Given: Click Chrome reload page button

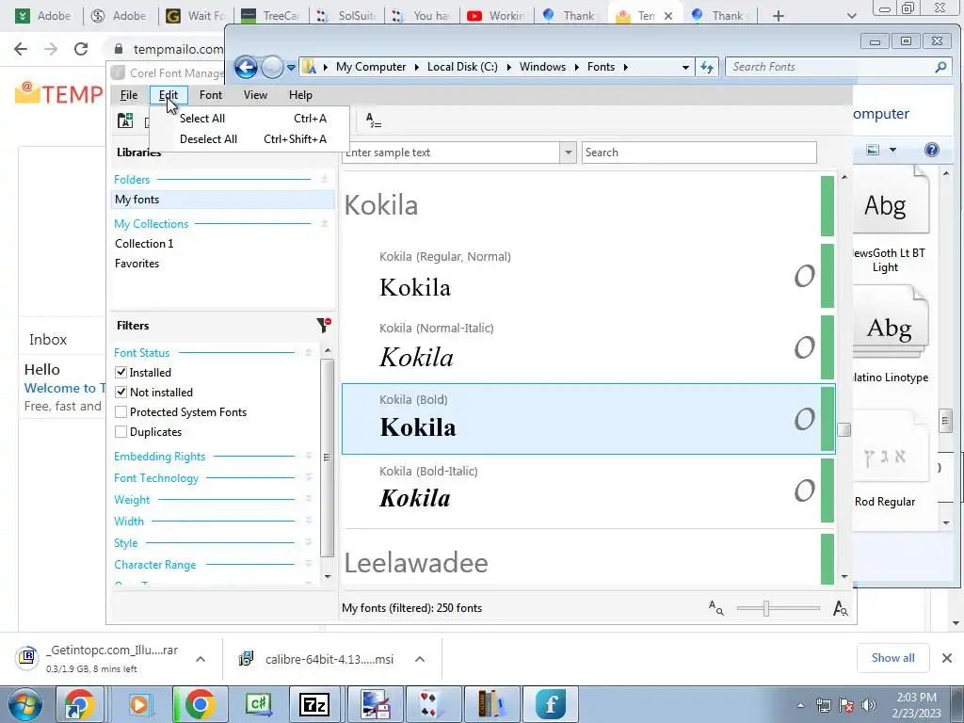Looking at the screenshot, I should (x=81, y=49).
